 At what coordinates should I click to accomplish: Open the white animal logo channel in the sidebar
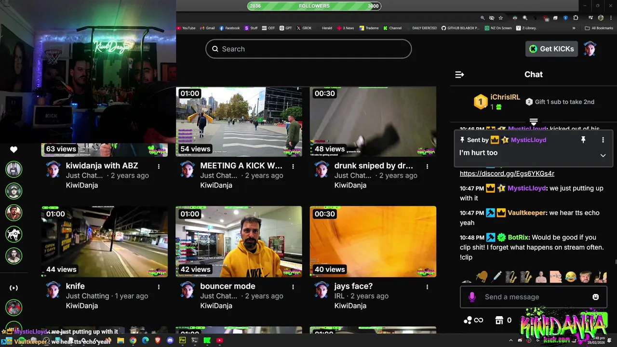pyautogui.click(x=13, y=234)
